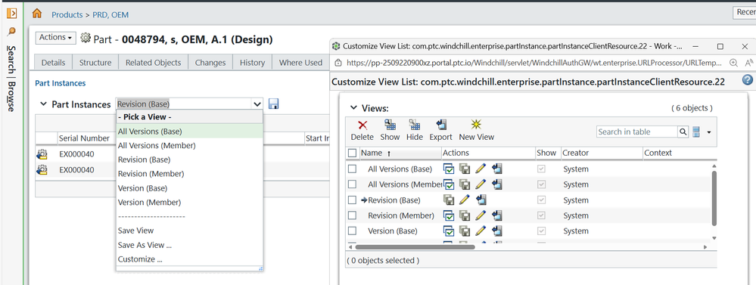Check the All Versions (Base) row checkbox

[353, 169]
